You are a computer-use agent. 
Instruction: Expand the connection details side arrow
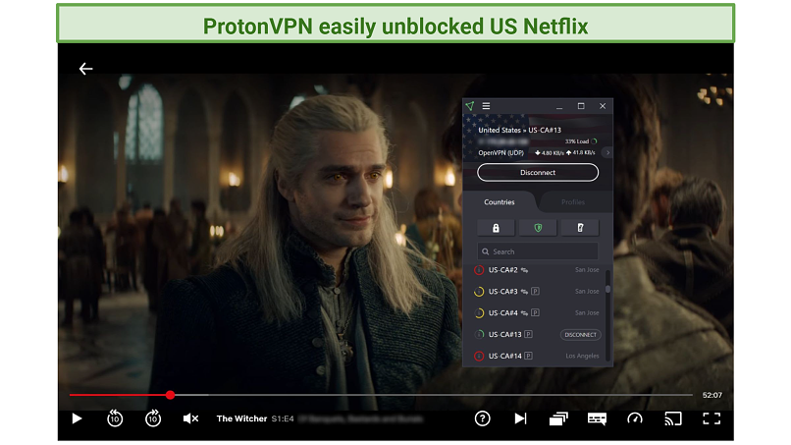point(607,152)
